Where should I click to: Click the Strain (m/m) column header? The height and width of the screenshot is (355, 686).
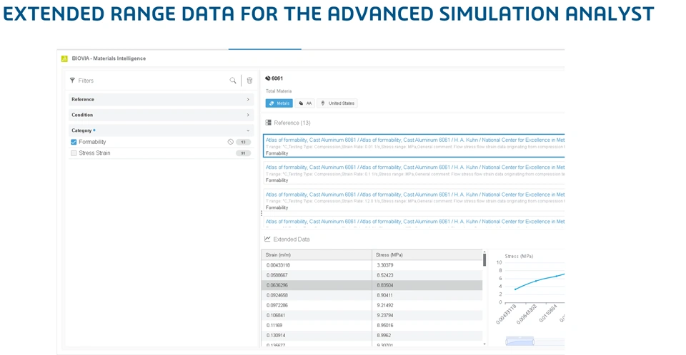[x=317, y=254]
